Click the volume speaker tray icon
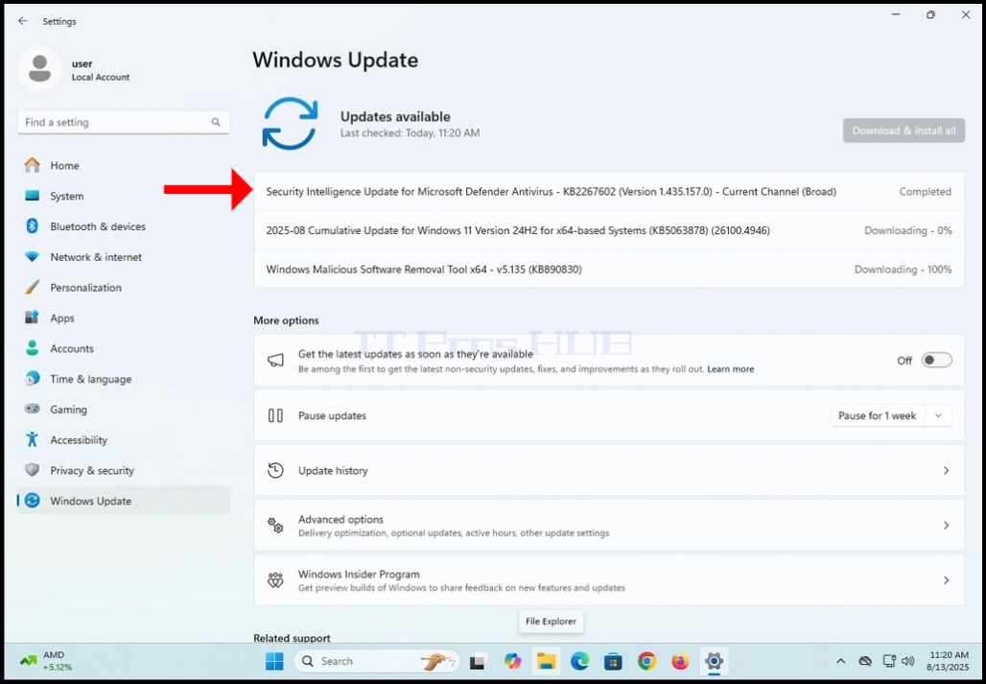The width and height of the screenshot is (986, 684). pyautogui.click(x=907, y=661)
